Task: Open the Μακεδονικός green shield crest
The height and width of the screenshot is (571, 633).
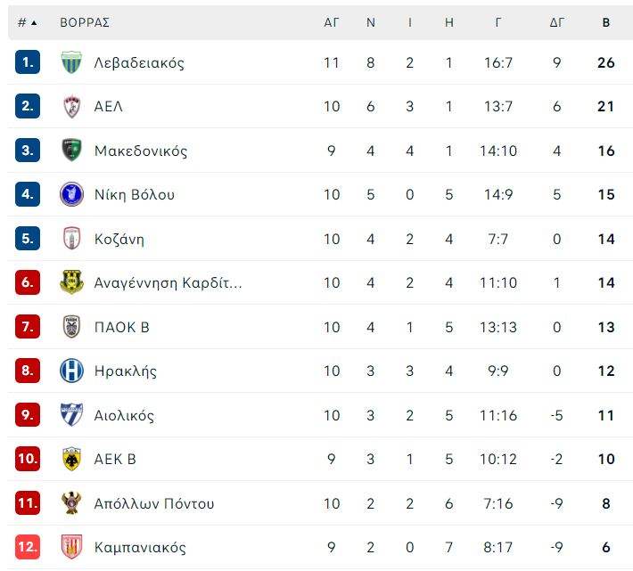Action: (x=71, y=150)
